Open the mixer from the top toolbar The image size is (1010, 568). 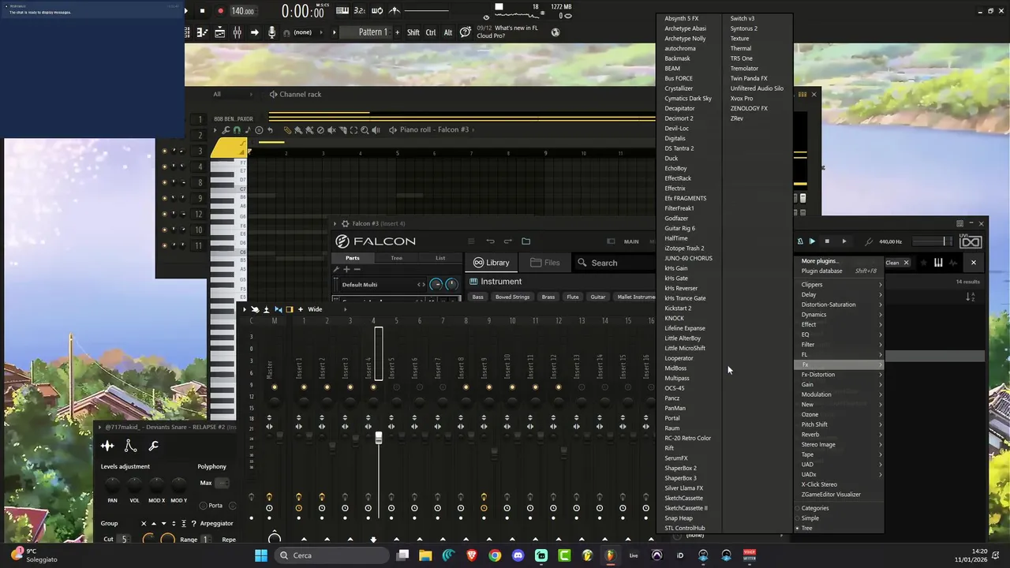tap(237, 32)
